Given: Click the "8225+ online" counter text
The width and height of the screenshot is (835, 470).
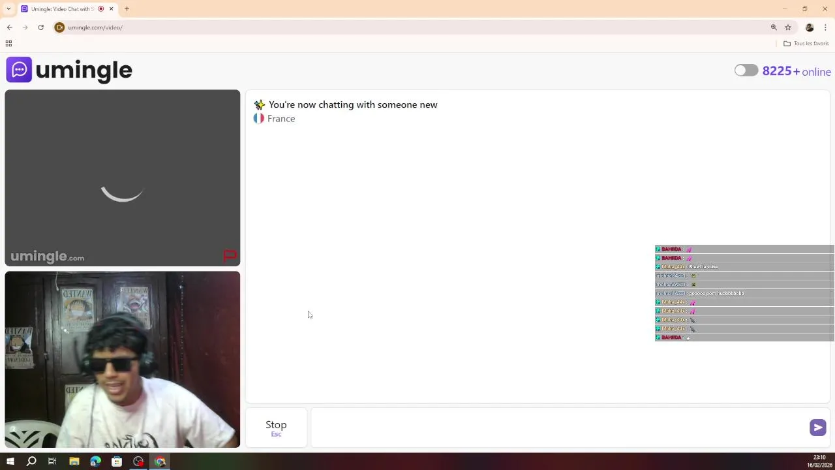Looking at the screenshot, I should [797, 71].
